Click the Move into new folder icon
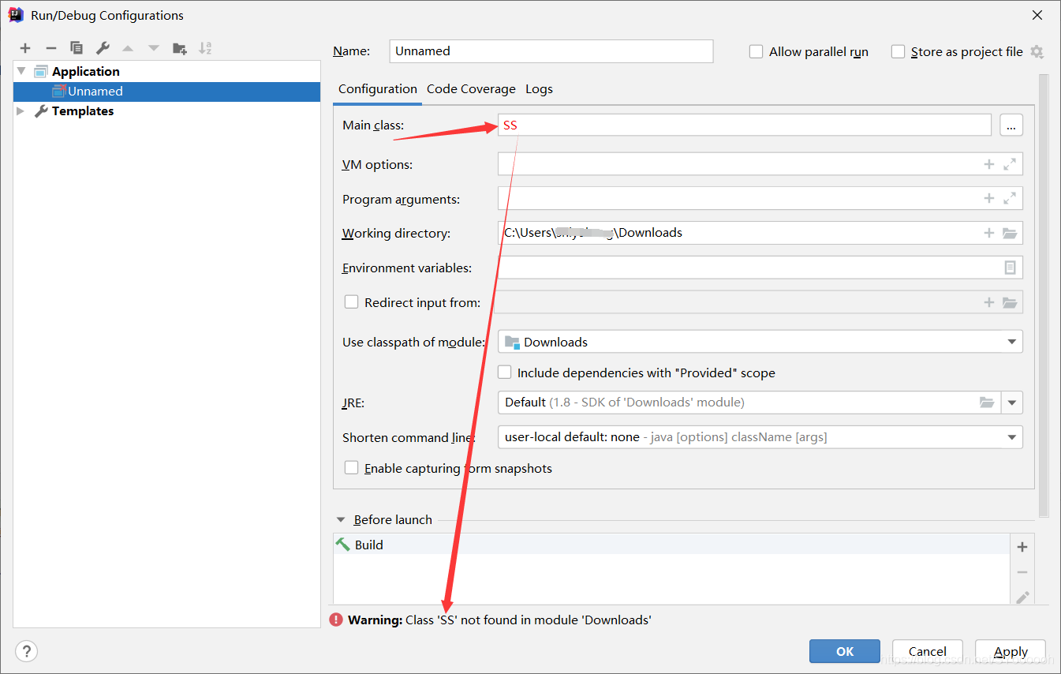The height and width of the screenshot is (674, 1061). click(x=179, y=49)
